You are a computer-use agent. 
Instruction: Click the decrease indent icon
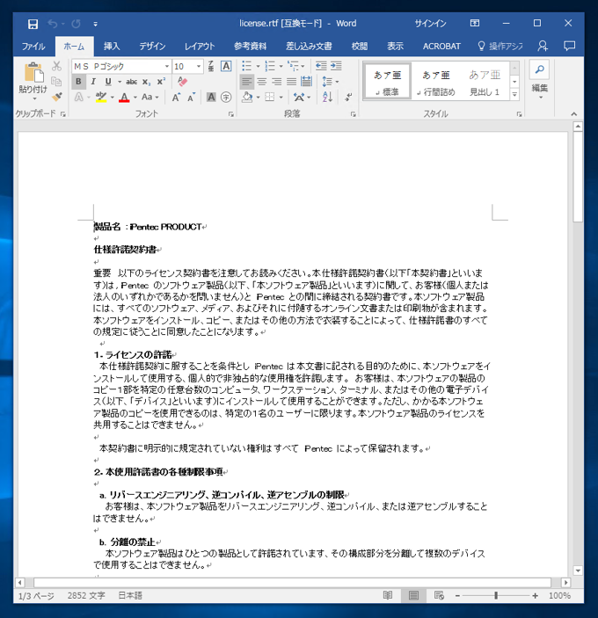tap(321, 66)
